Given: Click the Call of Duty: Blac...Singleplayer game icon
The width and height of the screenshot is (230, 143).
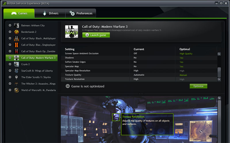Looking at the screenshot, I should pos(16,45).
